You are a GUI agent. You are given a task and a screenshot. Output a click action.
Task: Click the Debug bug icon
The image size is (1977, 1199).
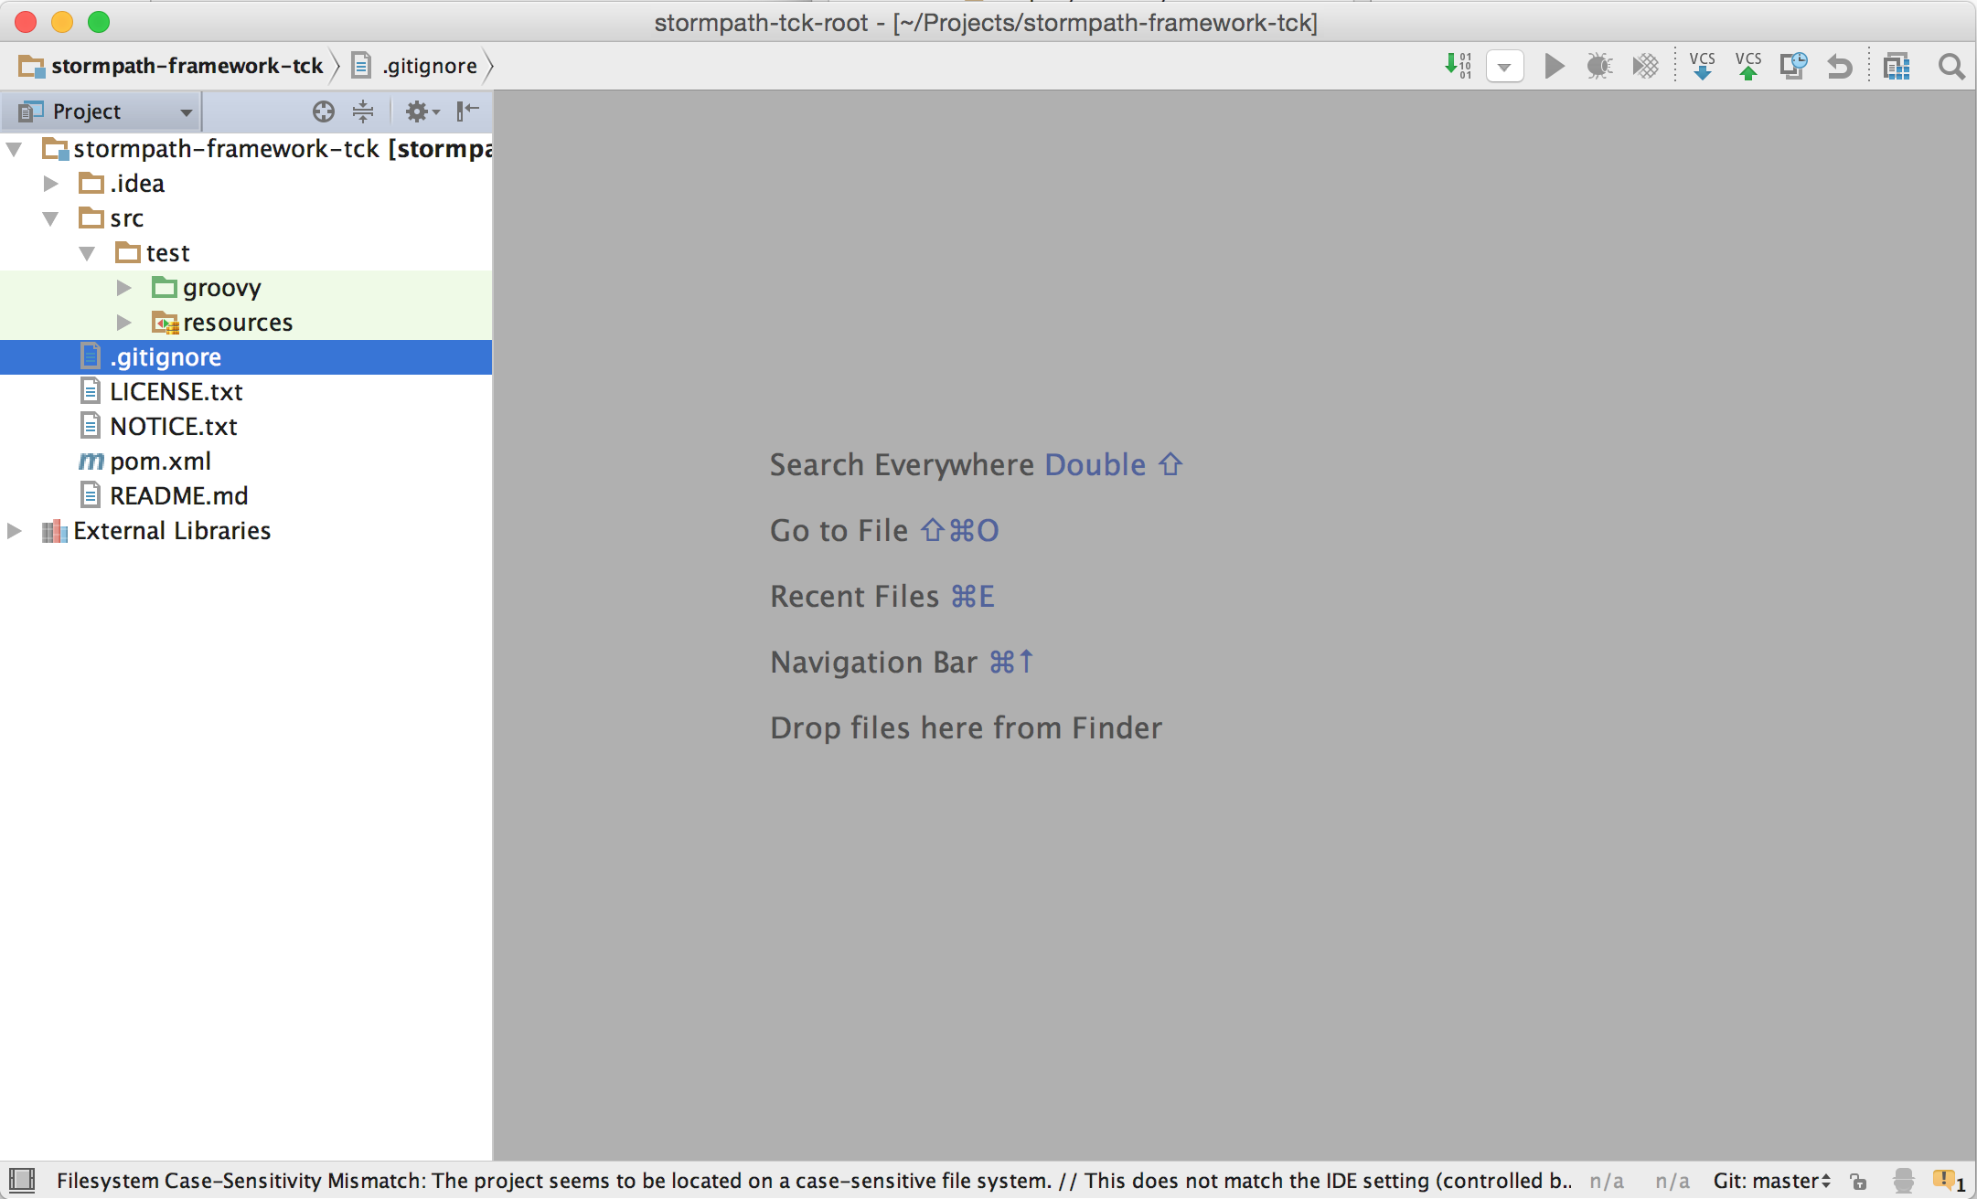(1599, 66)
